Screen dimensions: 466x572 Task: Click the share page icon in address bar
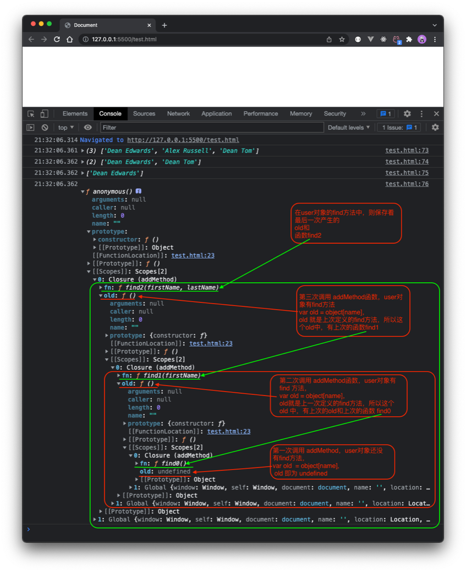point(329,40)
